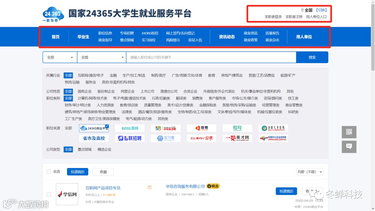Check the 全选 checkbox
Image resolution: width=375 pixels, height=211 pixels.
tap(49, 171)
